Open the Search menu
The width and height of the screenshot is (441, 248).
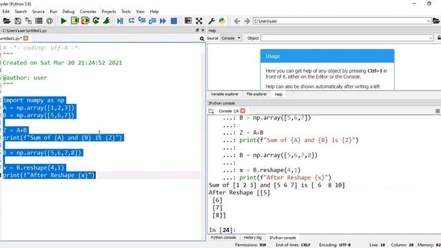tap(21, 12)
